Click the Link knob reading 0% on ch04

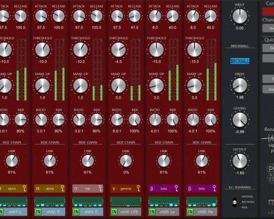click(125, 161)
